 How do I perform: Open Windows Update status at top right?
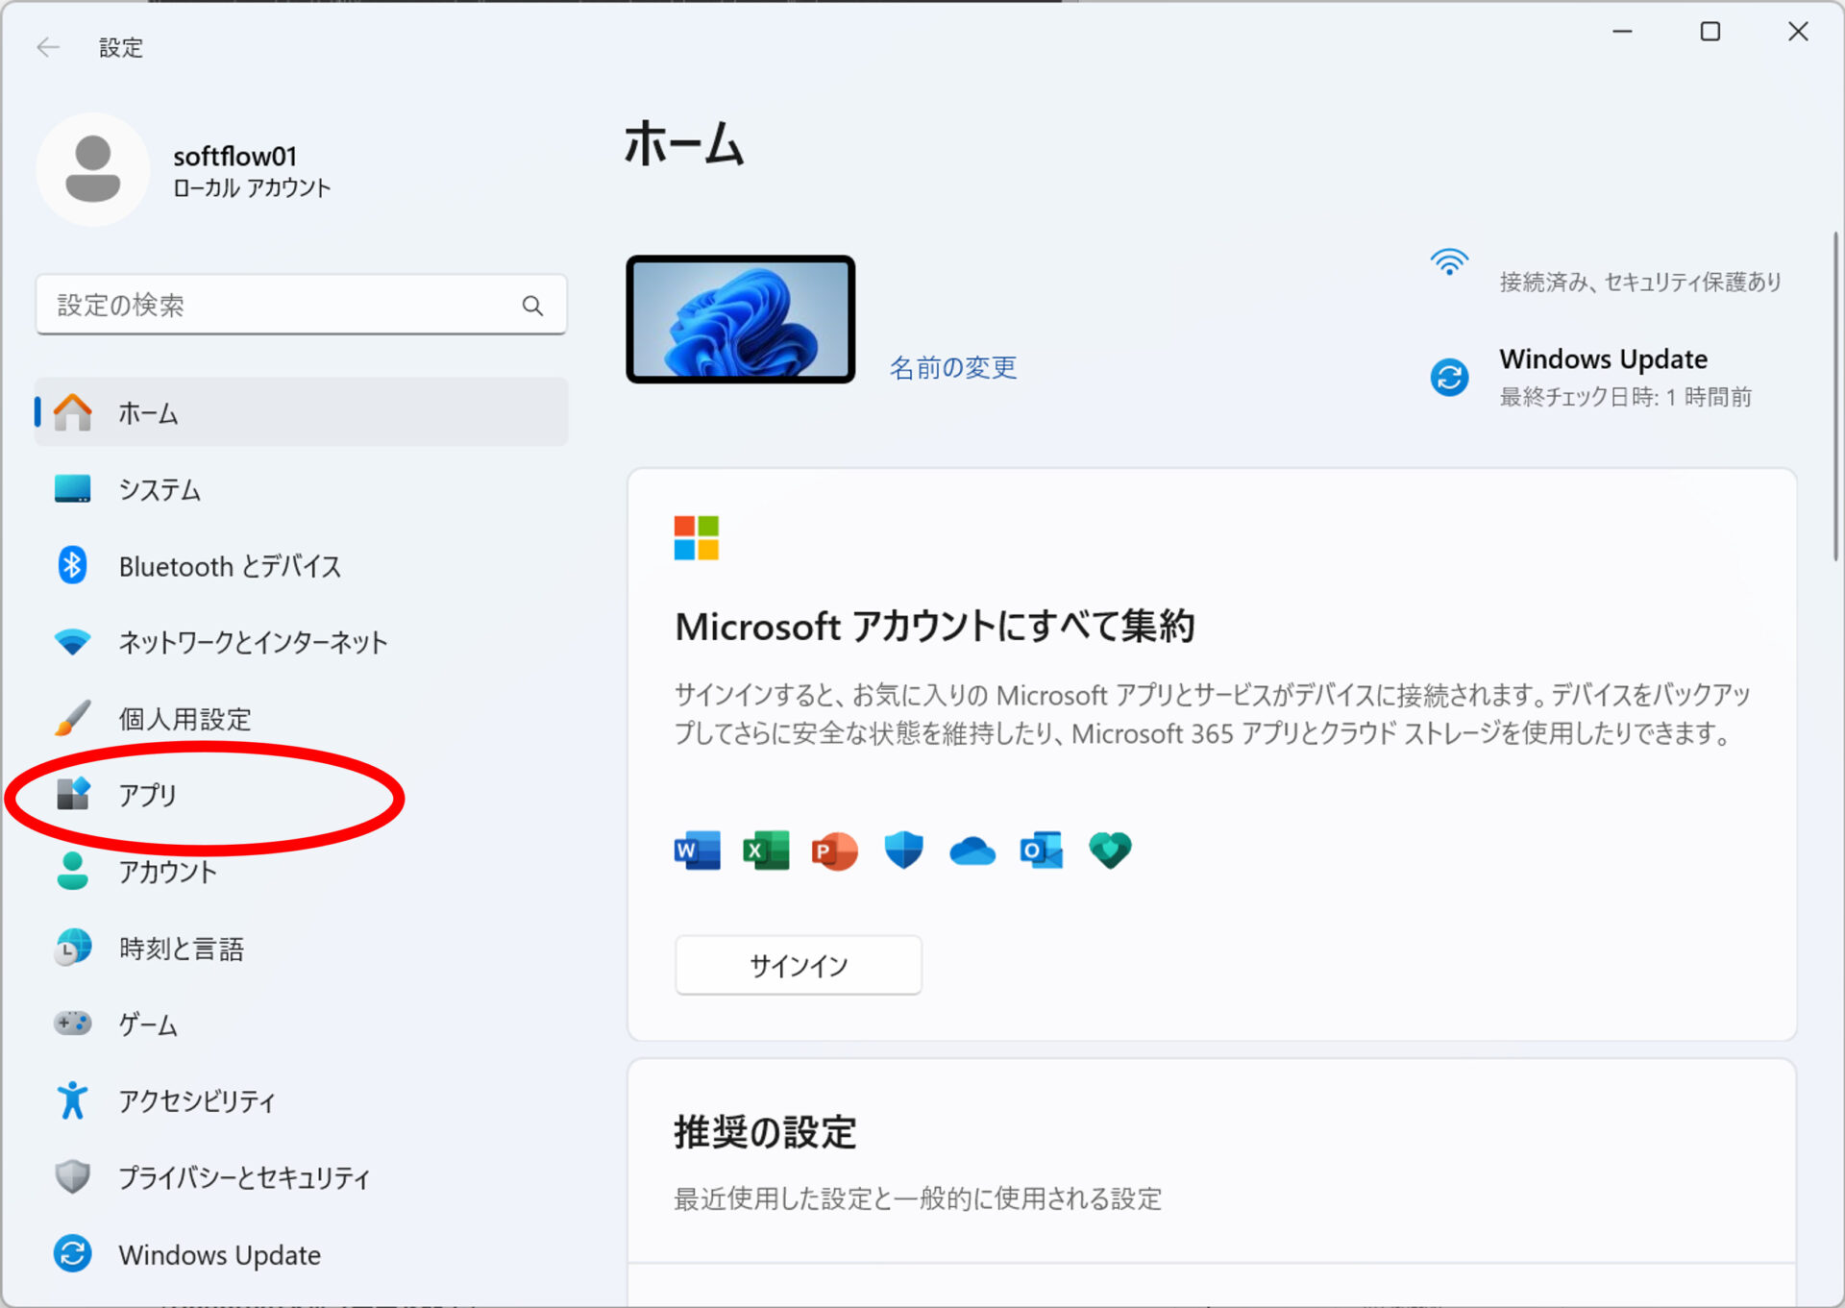[1590, 377]
